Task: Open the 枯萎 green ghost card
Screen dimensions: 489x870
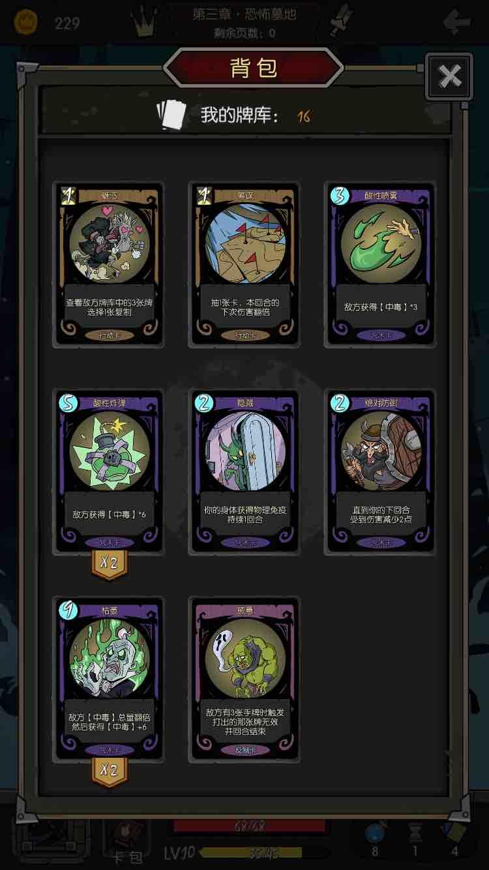Action: click(x=108, y=679)
